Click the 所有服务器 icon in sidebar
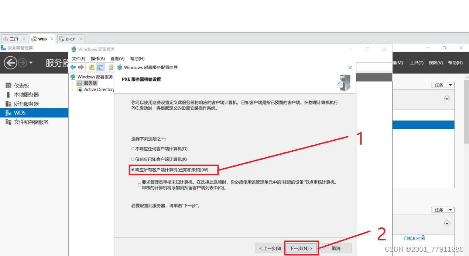Screen dimensions: 469x256 click(x=8, y=104)
